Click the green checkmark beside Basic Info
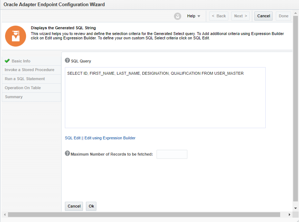Viewport: 299px width, 222px height. coord(7,61)
